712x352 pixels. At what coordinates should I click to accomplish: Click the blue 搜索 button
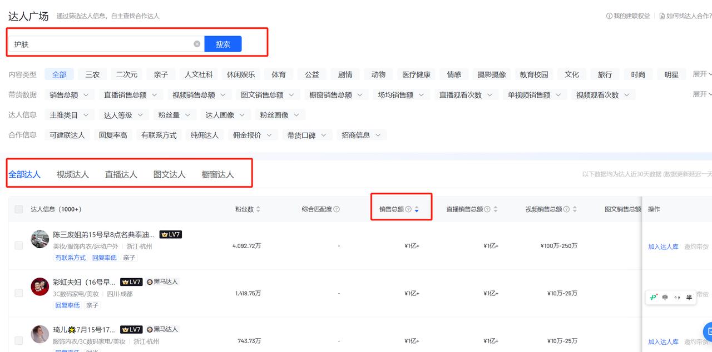point(222,44)
